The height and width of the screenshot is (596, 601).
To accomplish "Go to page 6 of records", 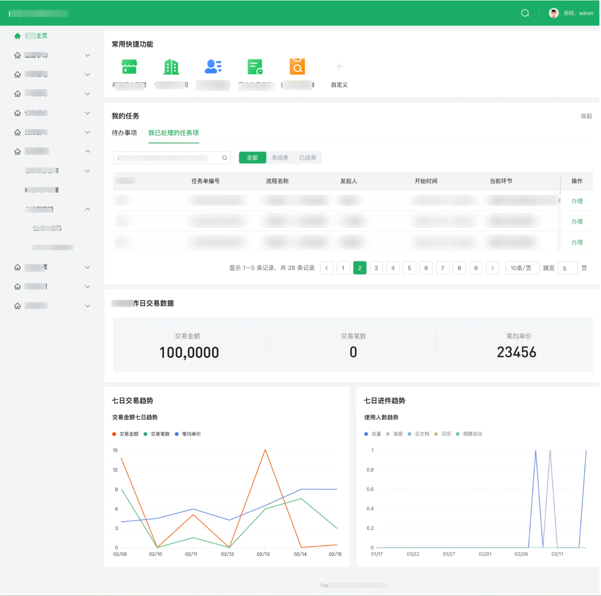I will 426,268.
